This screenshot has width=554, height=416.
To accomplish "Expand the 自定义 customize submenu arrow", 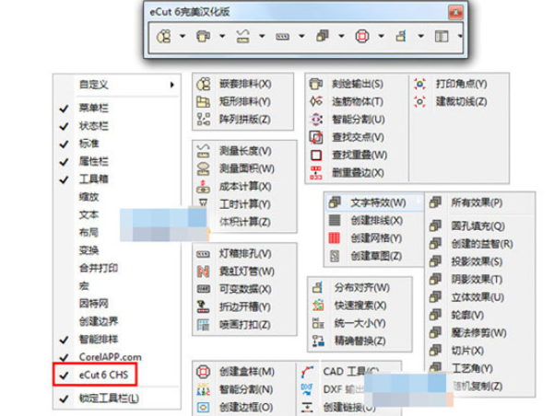I will (x=172, y=85).
